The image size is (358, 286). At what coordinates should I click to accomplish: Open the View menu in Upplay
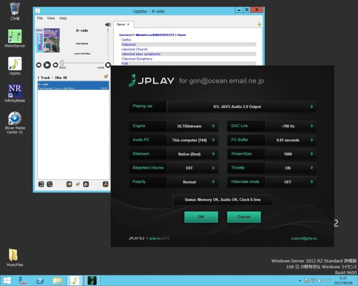tap(51, 18)
